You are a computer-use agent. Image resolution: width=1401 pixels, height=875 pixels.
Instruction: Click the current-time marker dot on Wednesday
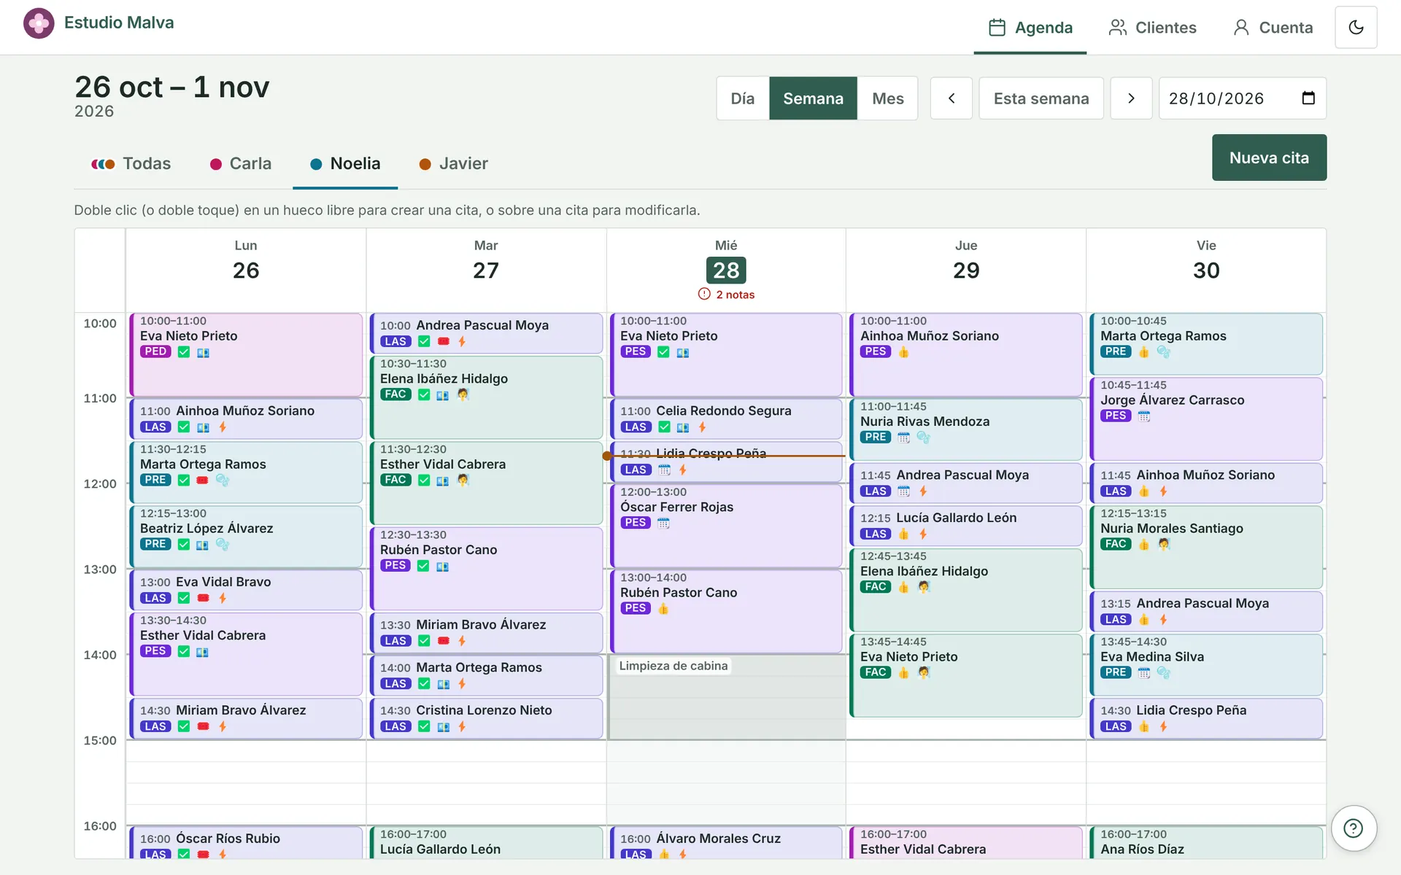607,456
